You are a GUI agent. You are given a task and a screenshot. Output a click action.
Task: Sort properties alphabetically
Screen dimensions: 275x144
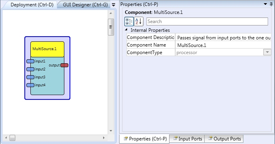pyautogui.click(x=139, y=21)
